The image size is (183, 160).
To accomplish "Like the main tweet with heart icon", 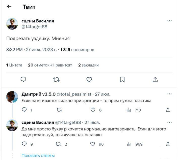I will click(x=89, y=80).
